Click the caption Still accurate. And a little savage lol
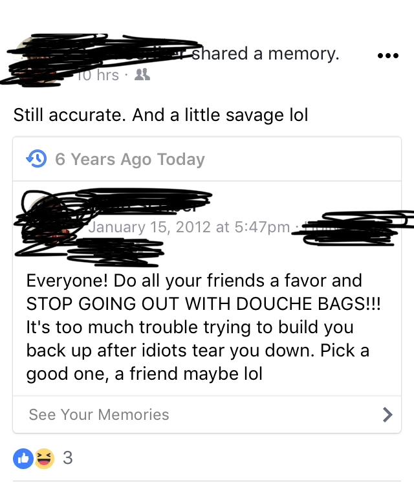Screen dimensions: 414x504 click(160, 115)
